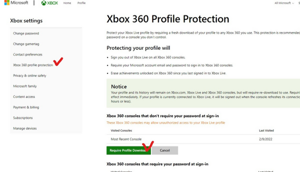Open Change gamertag settings

point(26,44)
